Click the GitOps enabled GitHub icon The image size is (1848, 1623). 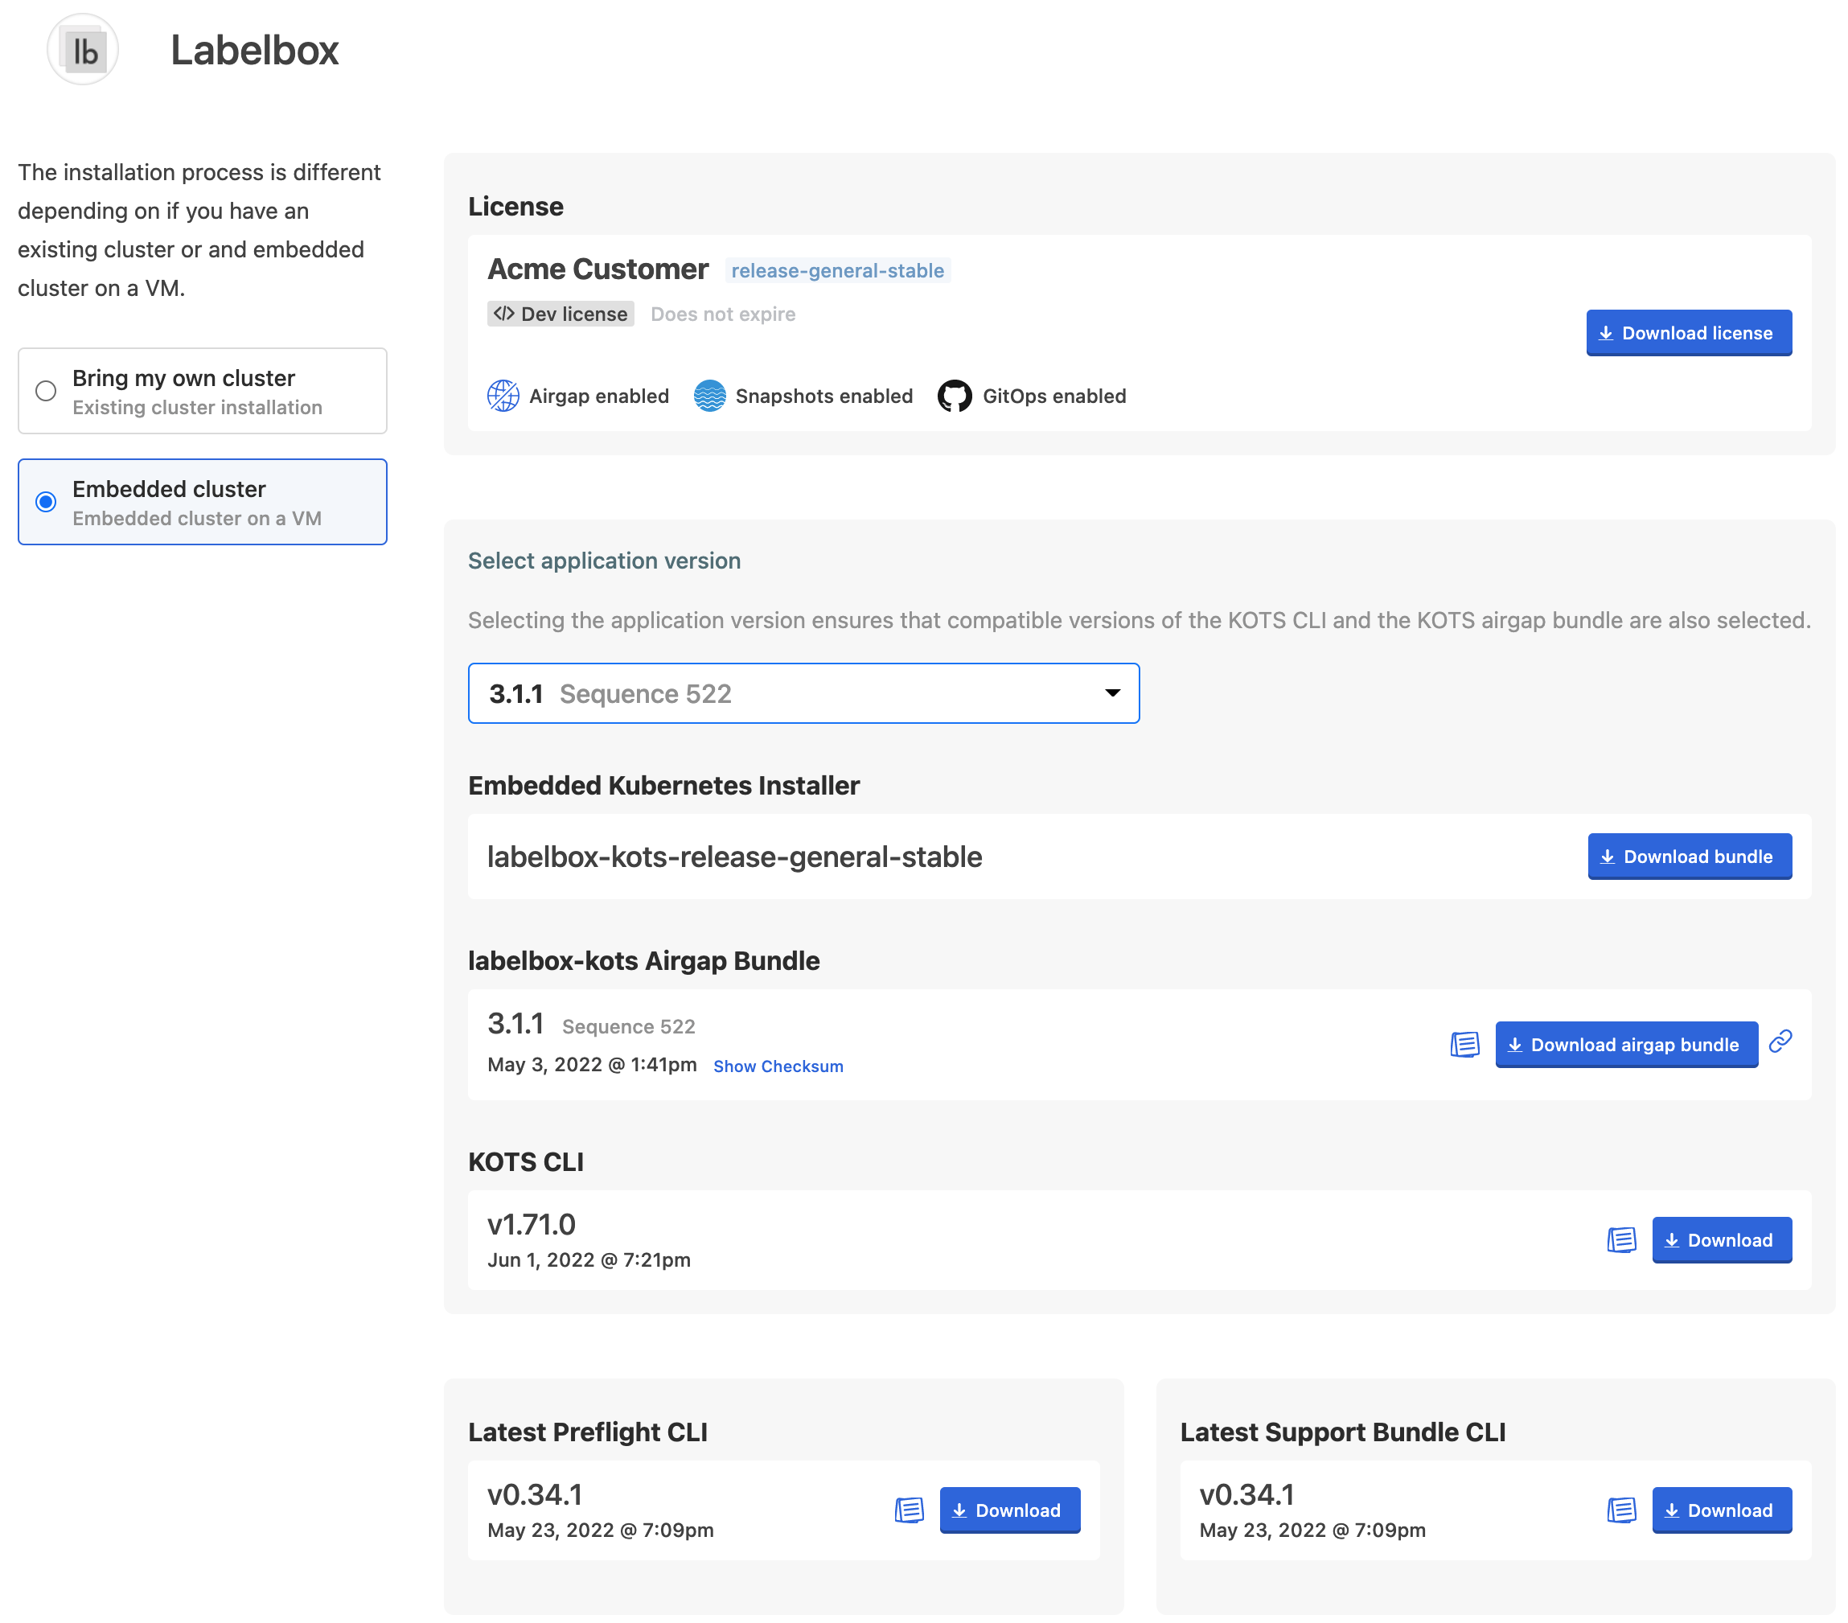954,396
